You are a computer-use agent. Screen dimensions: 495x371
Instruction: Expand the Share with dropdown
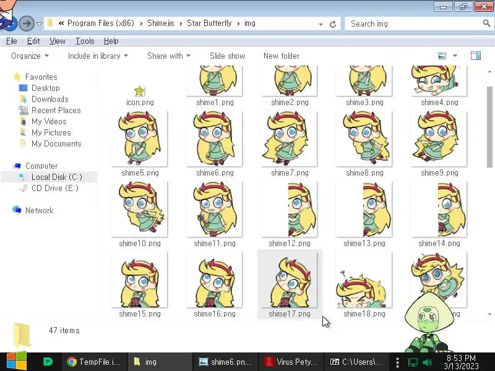point(169,56)
